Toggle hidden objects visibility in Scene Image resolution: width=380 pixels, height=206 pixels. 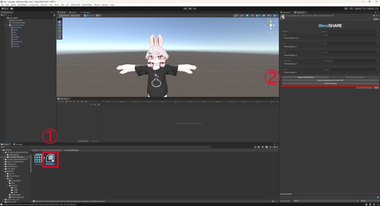(264, 16)
